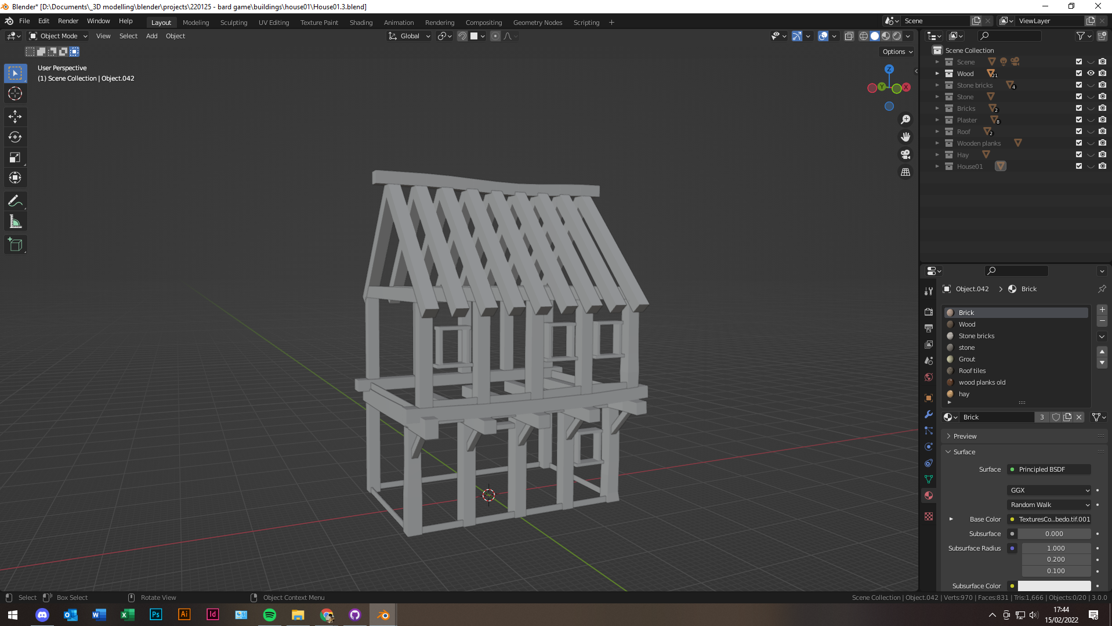Switch to the Shading workspace tab
1112x626 pixels.
click(361, 23)
